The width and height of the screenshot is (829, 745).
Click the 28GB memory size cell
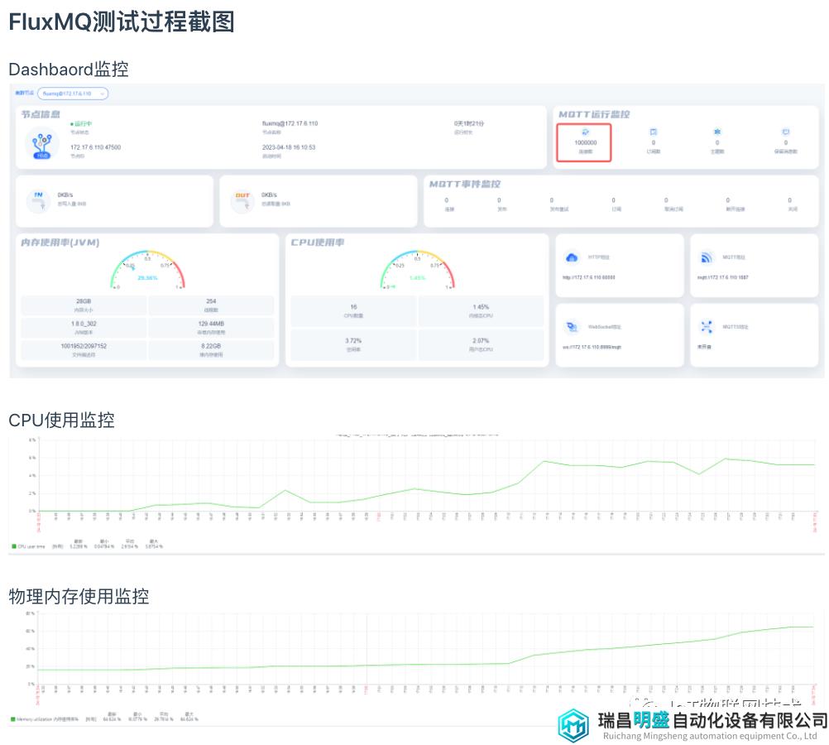[x=84, y=305]
